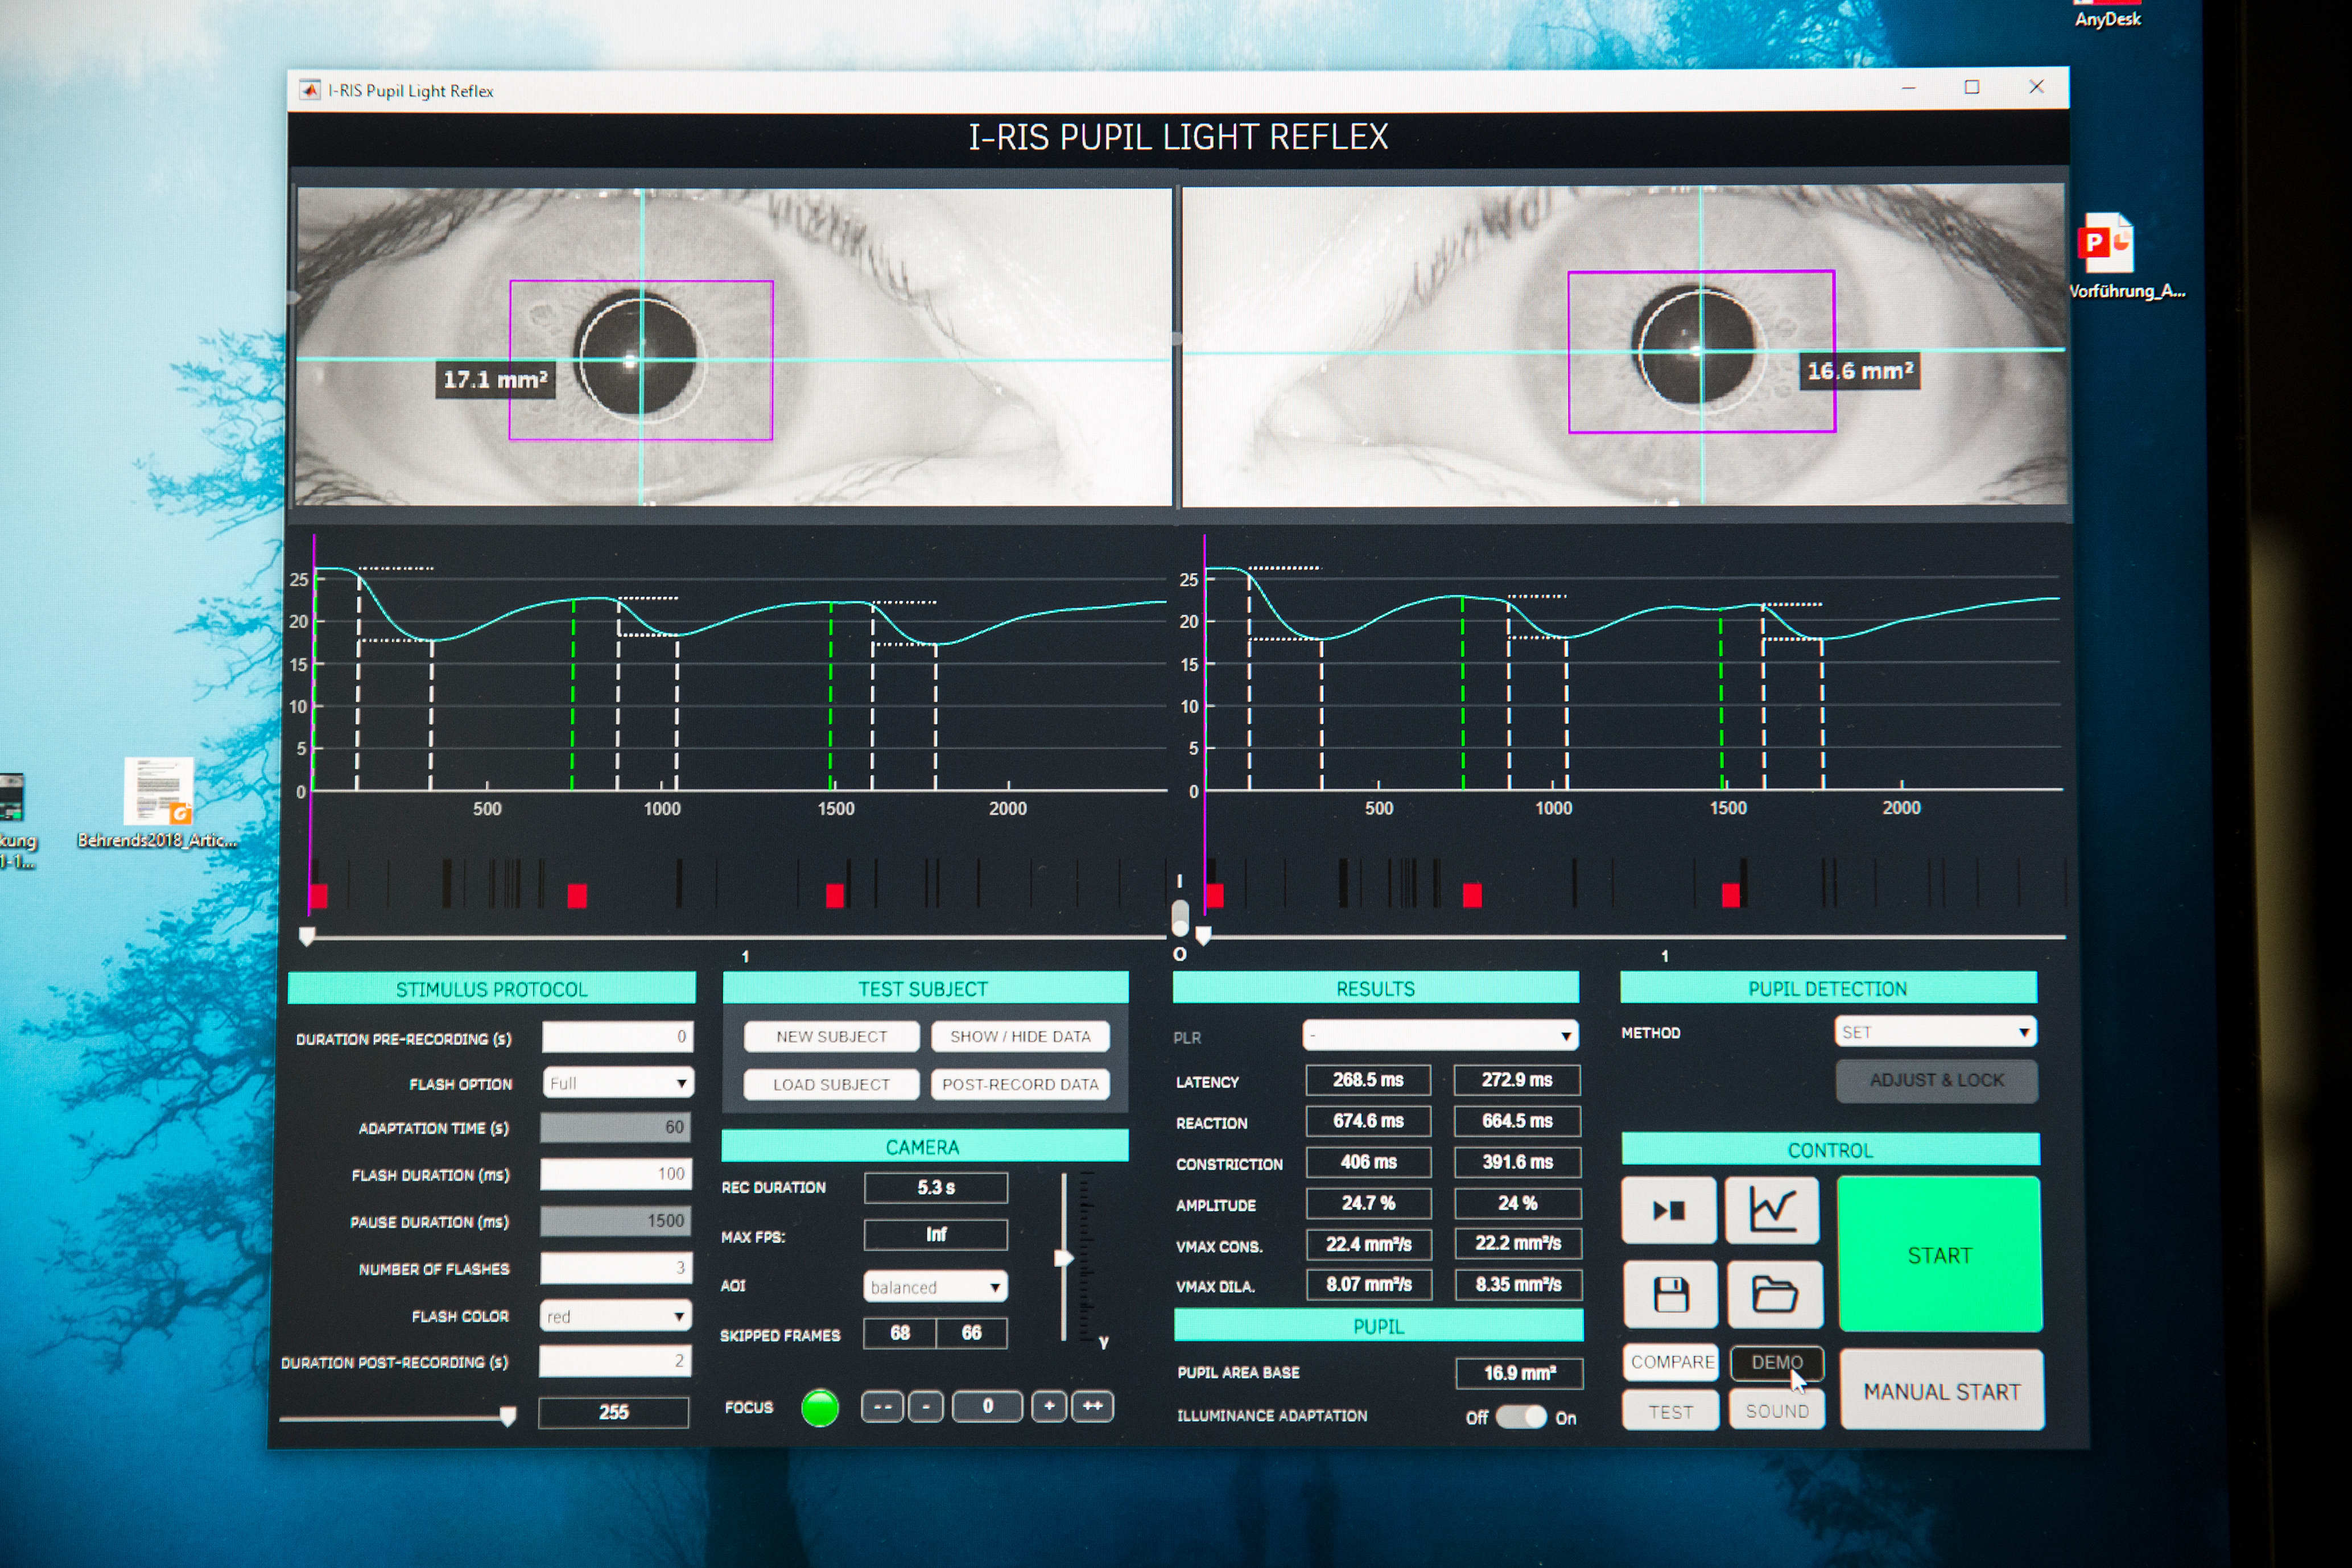Click the left timeline slider handle
Screen dimensions: 2352x1568
tap(308, 936)
